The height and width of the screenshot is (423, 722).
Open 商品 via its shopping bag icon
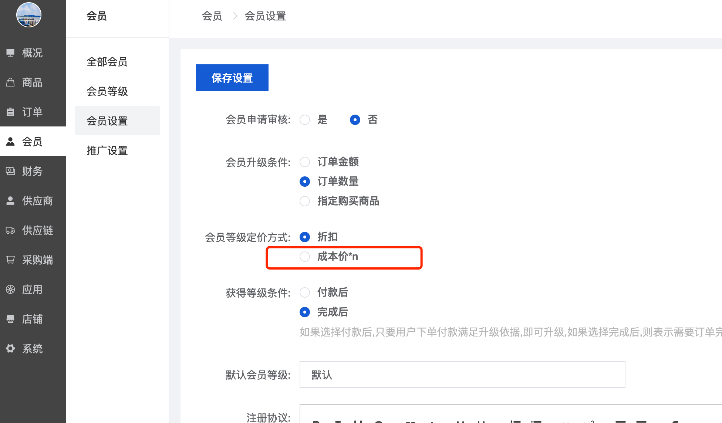click(10, 82)
